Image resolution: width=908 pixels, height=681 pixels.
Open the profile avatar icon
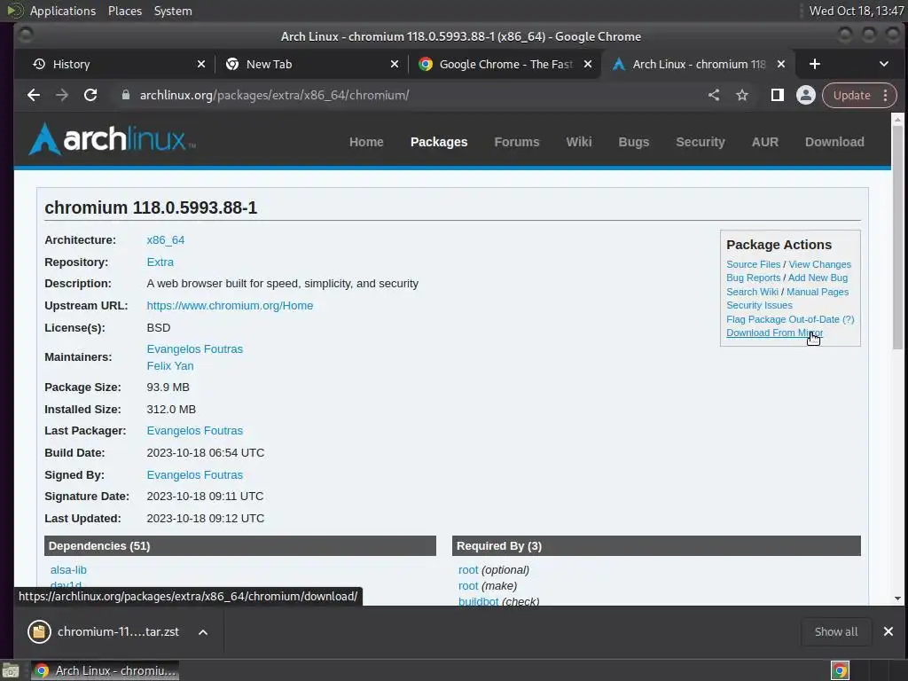[805, 95]
